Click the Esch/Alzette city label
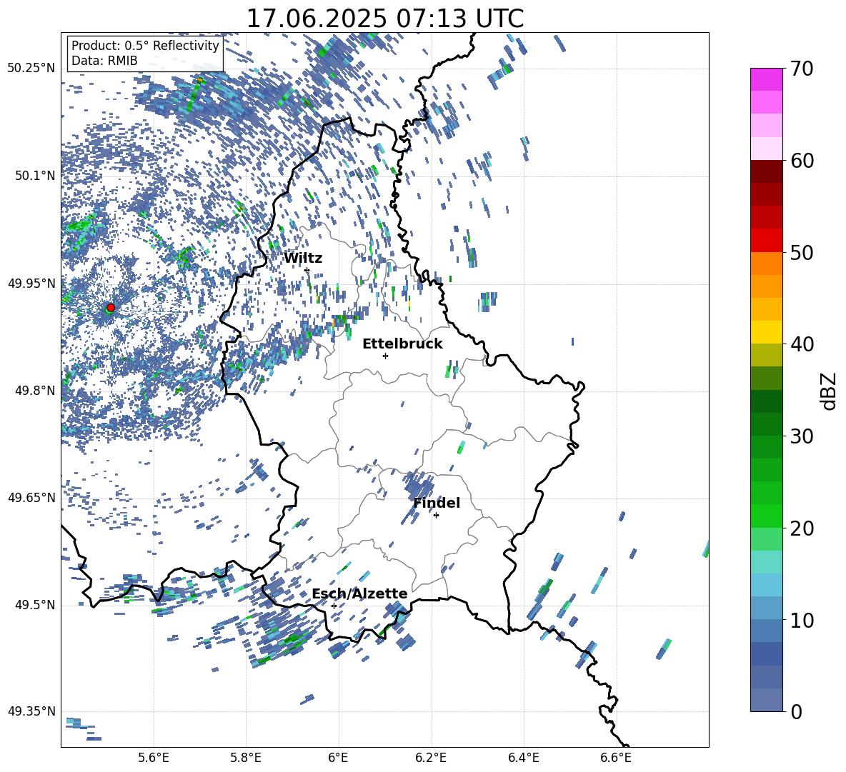 [x=360, y=594]
